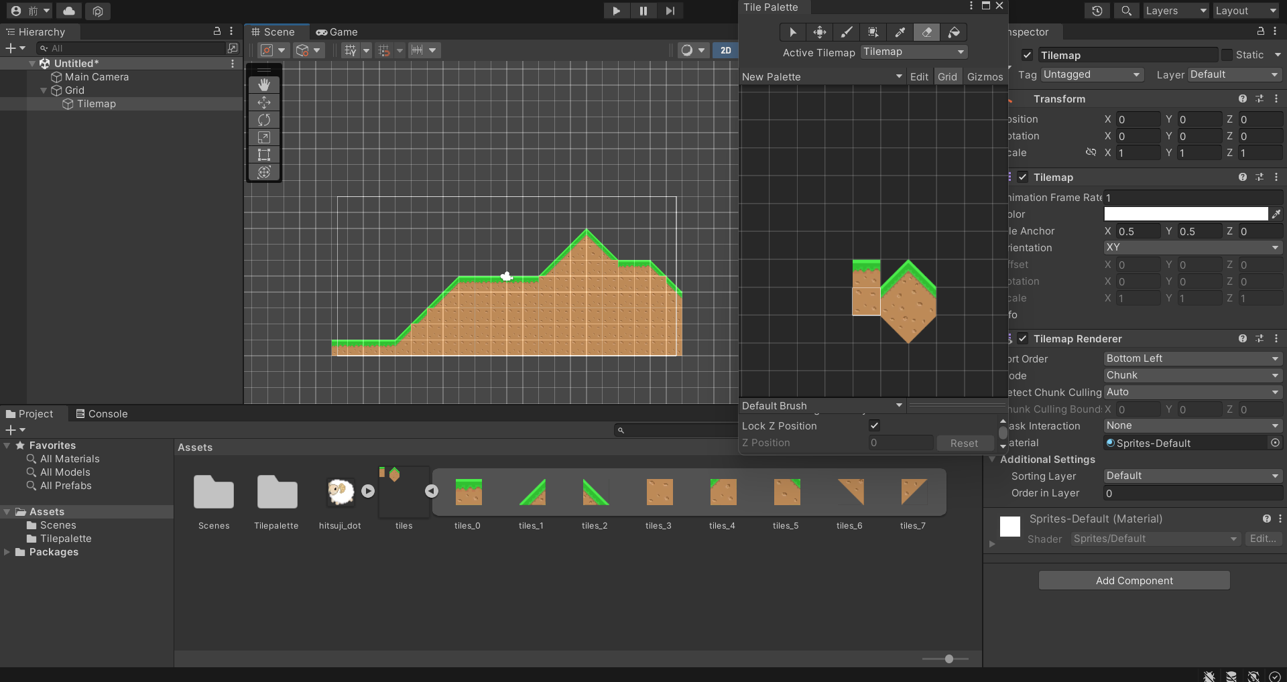
Task: Select the eraser tool in Tile Palette
Action: 926,32
